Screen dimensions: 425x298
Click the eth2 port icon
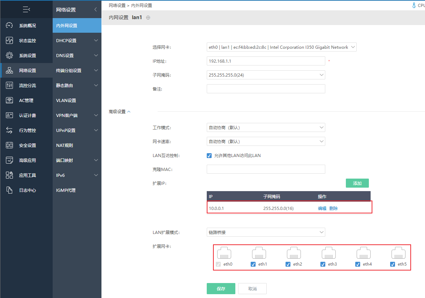tap(294, 253)
